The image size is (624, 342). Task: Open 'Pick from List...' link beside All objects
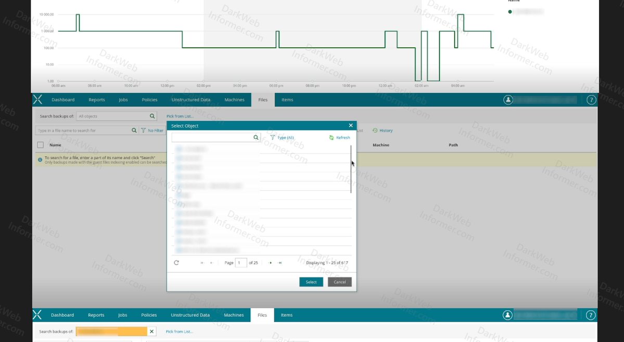pyautogui.click(x=180, y=116)
